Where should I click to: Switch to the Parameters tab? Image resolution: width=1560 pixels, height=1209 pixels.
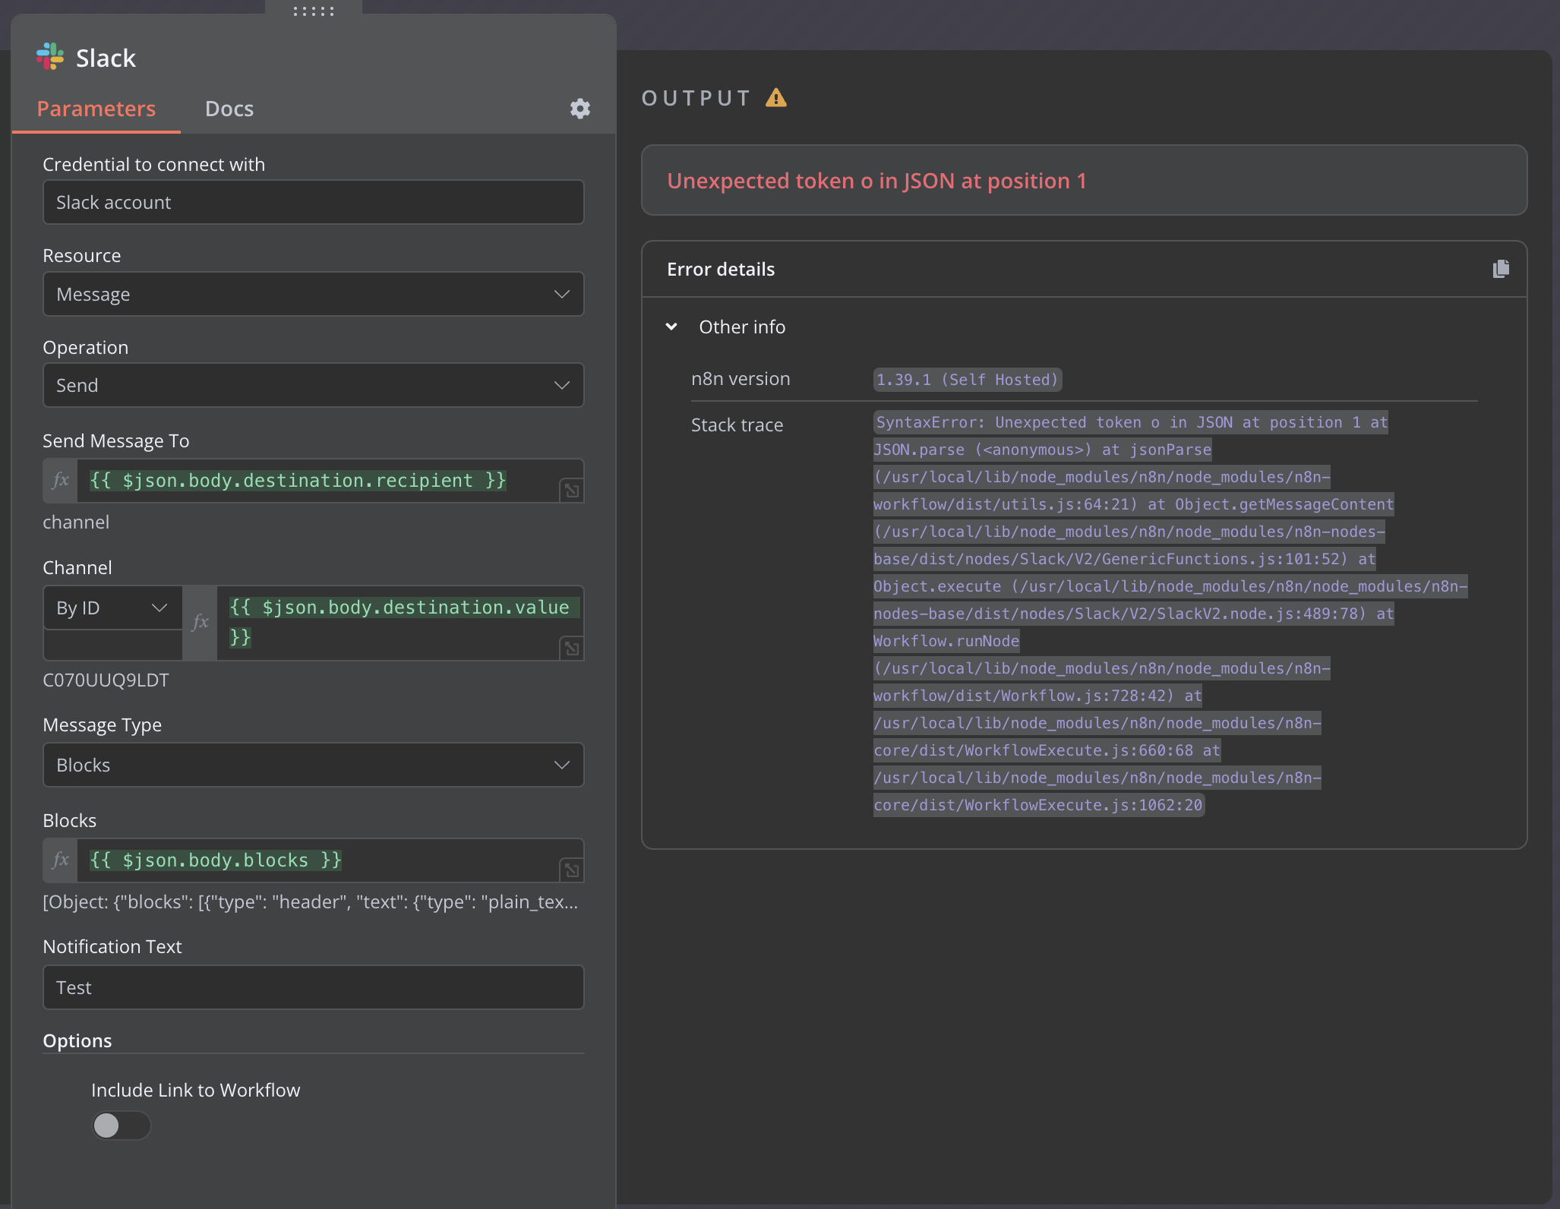[96, 109]
